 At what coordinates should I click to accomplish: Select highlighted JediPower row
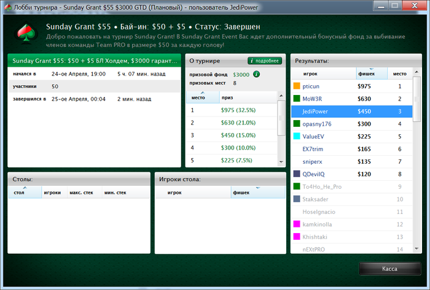click(351, 112)
